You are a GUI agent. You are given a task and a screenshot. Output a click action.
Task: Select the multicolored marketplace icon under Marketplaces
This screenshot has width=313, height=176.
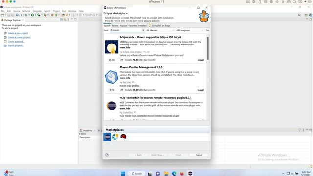click(115, 137)
